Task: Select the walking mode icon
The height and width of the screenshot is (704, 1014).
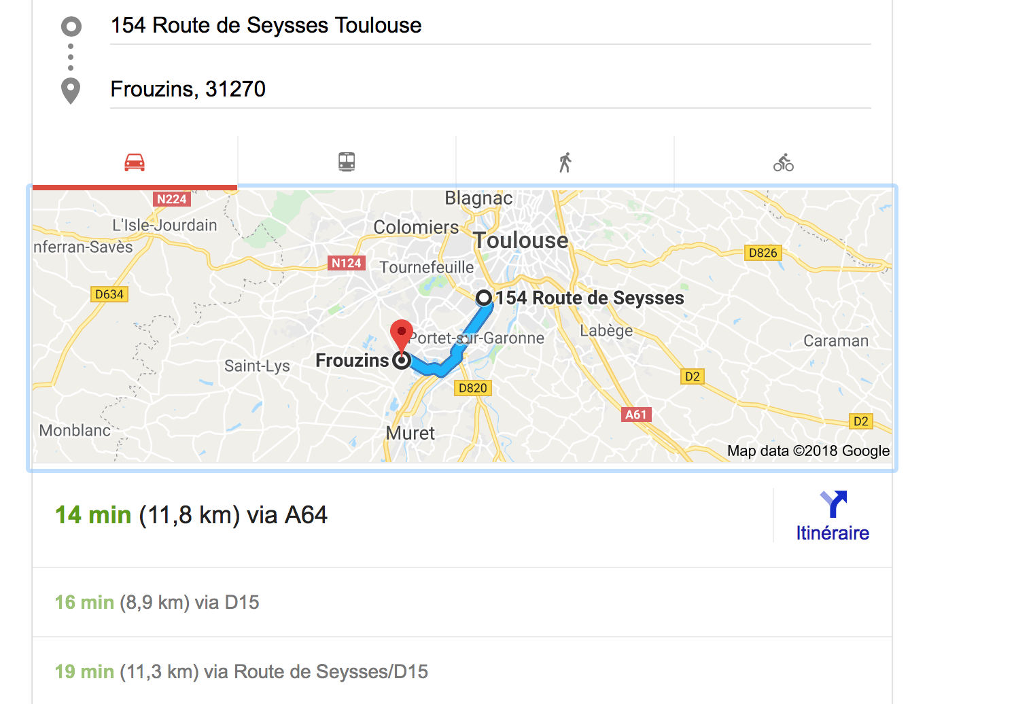Action: 565,162
